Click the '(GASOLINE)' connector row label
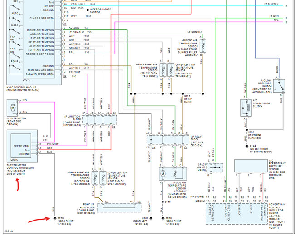This screenshot has width=295, height=236. point(197,197)
